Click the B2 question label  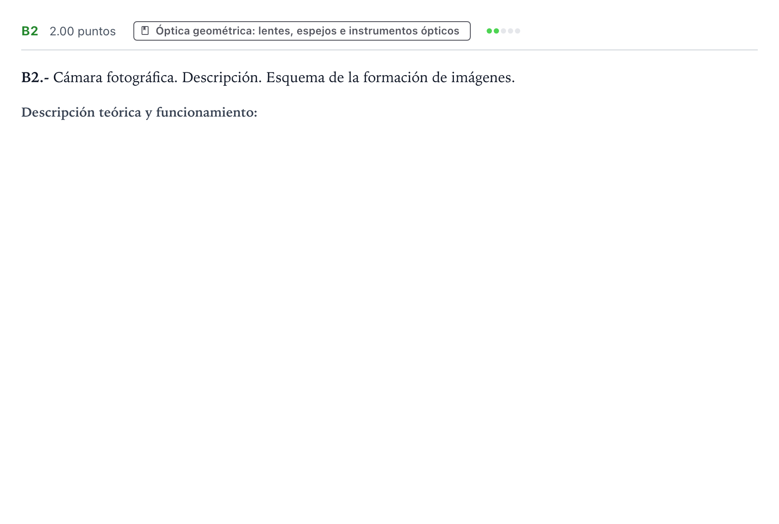coord(30,31)
